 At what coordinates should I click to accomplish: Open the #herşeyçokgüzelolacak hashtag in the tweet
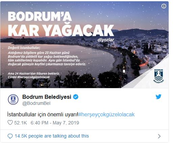coord(106,115)
